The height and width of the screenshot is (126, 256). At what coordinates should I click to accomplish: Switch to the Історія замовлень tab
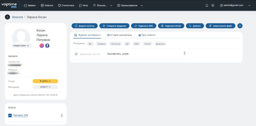tap(119, 35)
